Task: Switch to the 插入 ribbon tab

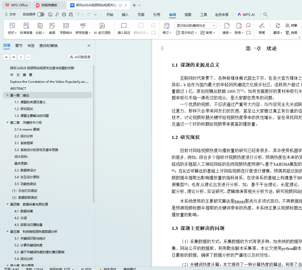Action: click(125, 15)
